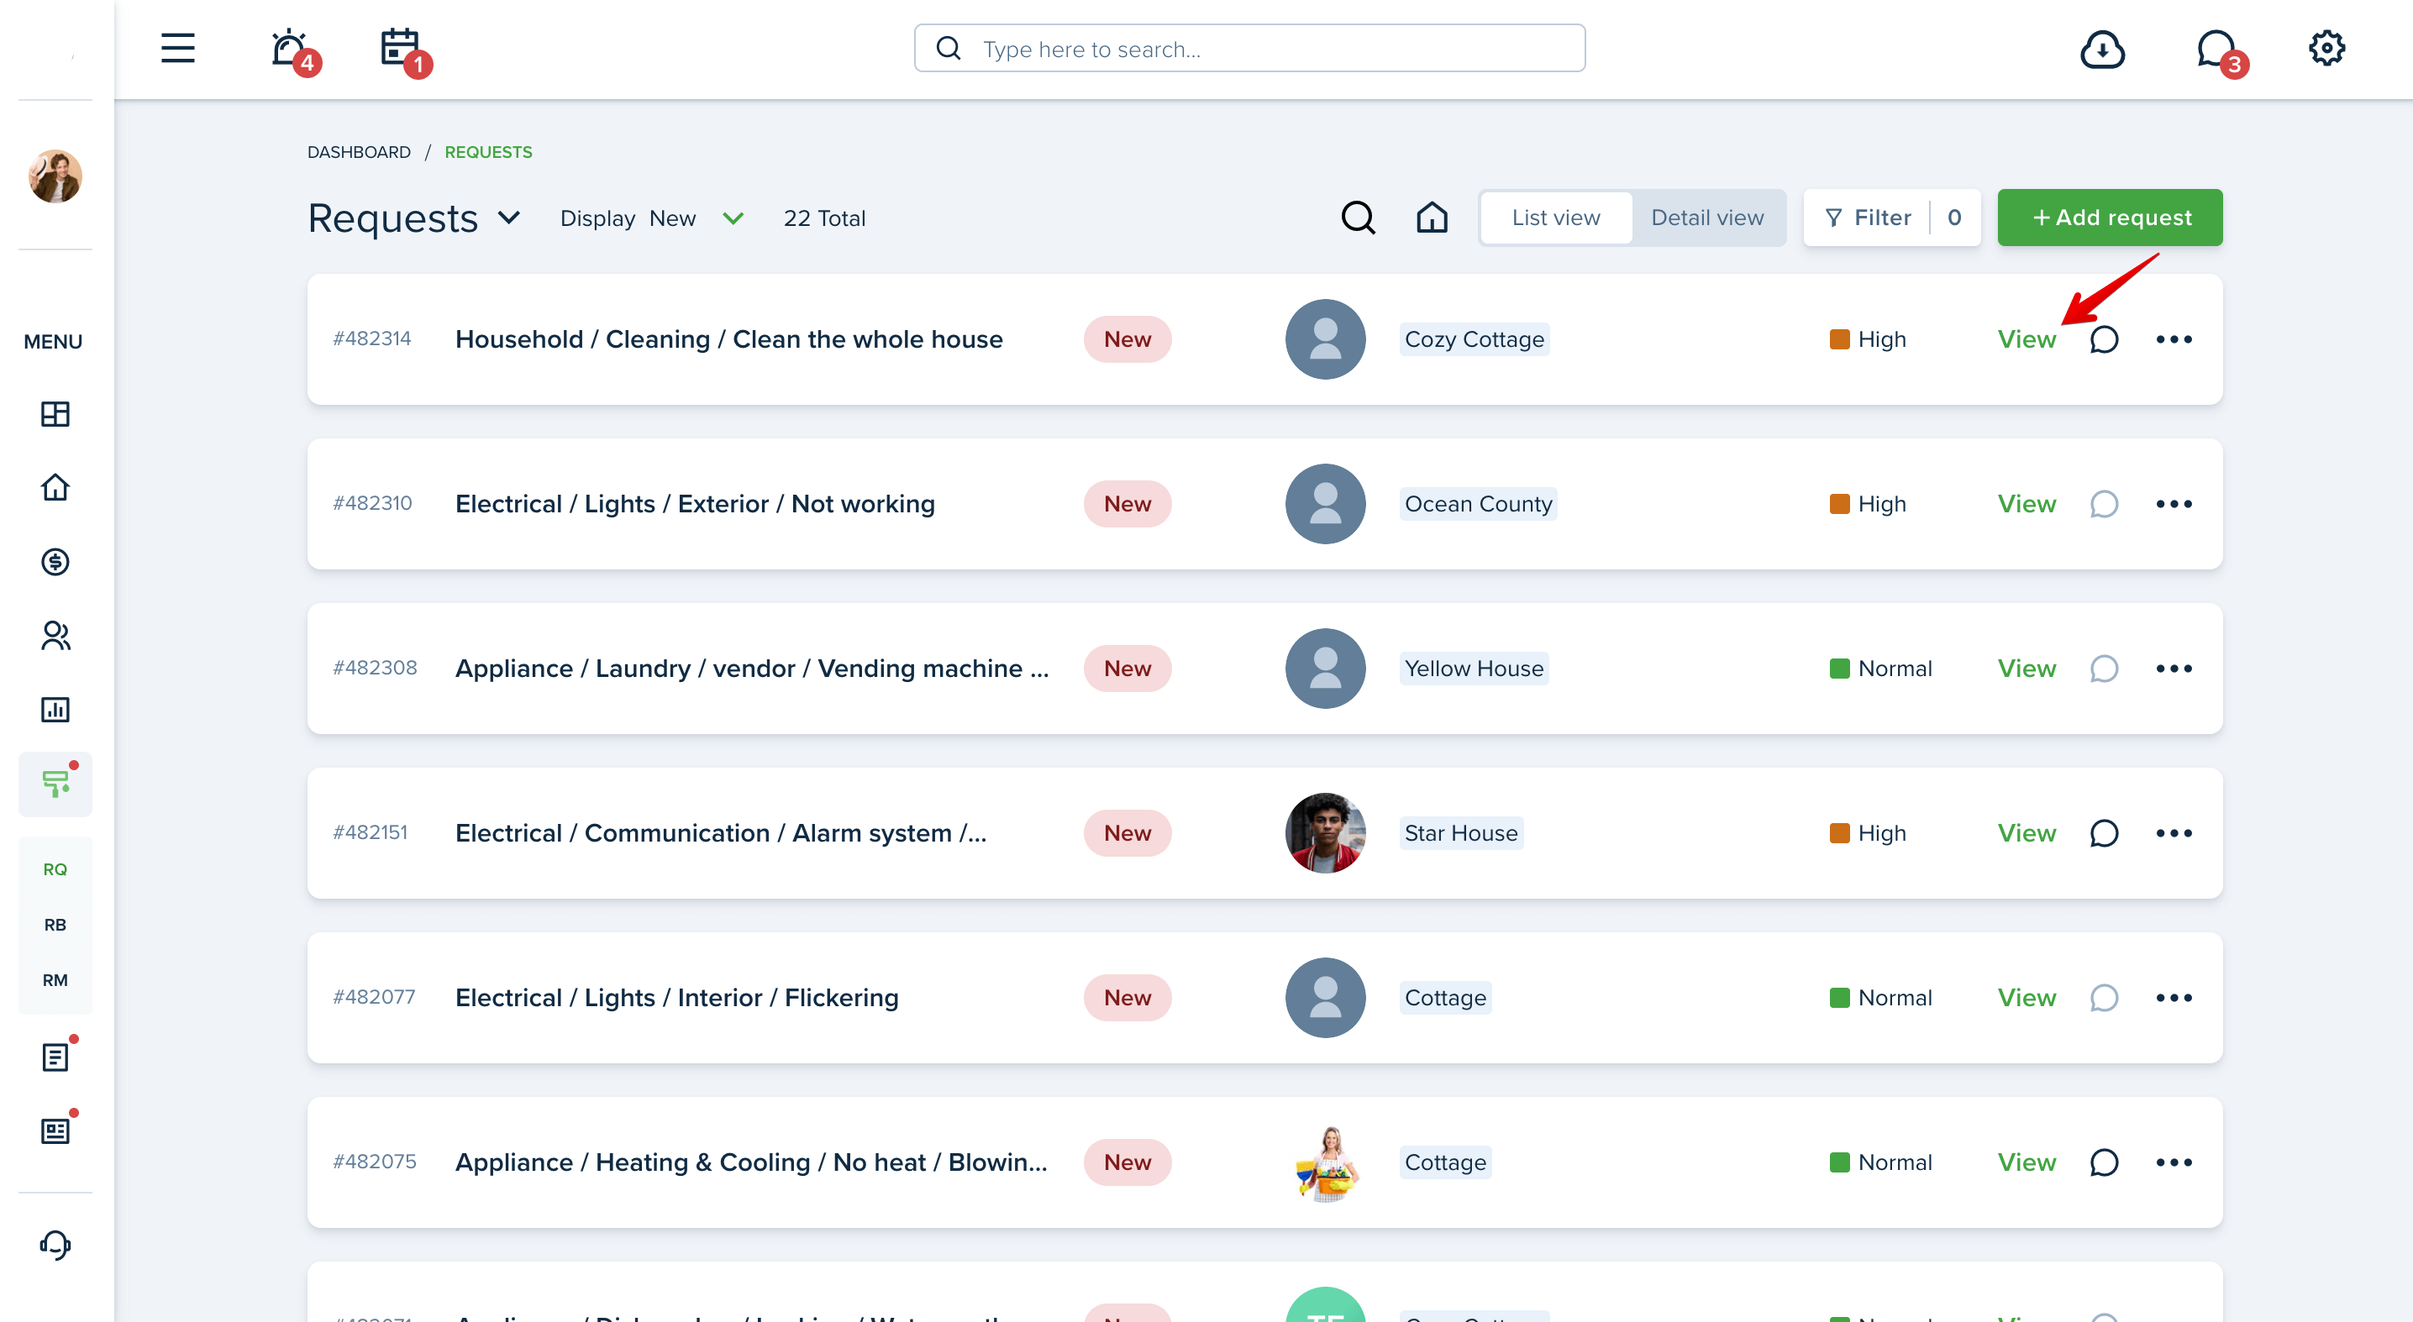The width and height of the screenshot is (2413, 1322).
Task: Open Electrical / Lights / Interior / Flickering title
Action: click(676, 998)
